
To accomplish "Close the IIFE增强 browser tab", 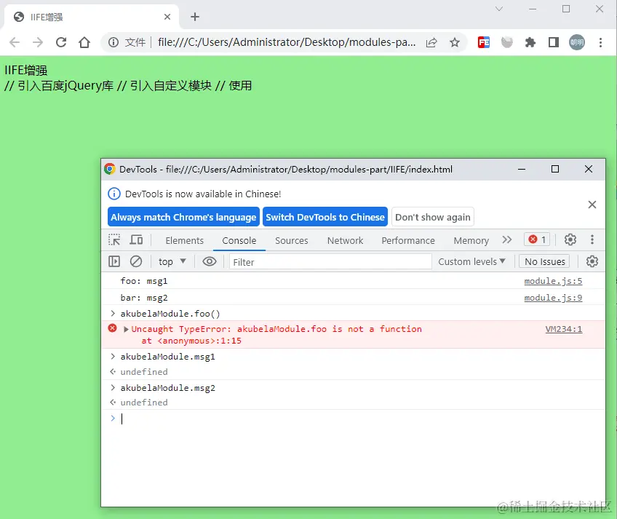I will click(x=167, y=17).
